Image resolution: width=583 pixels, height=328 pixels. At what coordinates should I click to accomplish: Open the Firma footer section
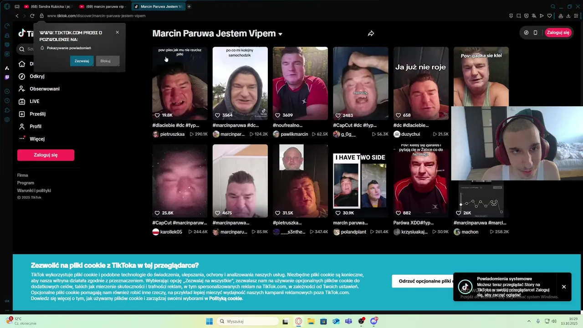tap(23, 175)
